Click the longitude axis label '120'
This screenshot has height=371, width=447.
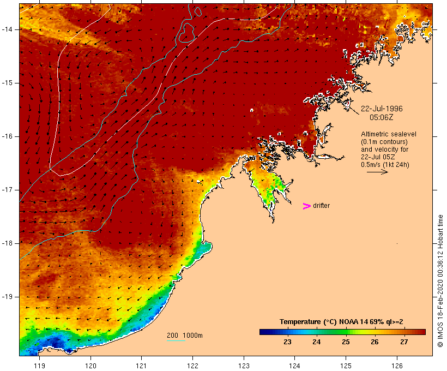coord(90,366)
